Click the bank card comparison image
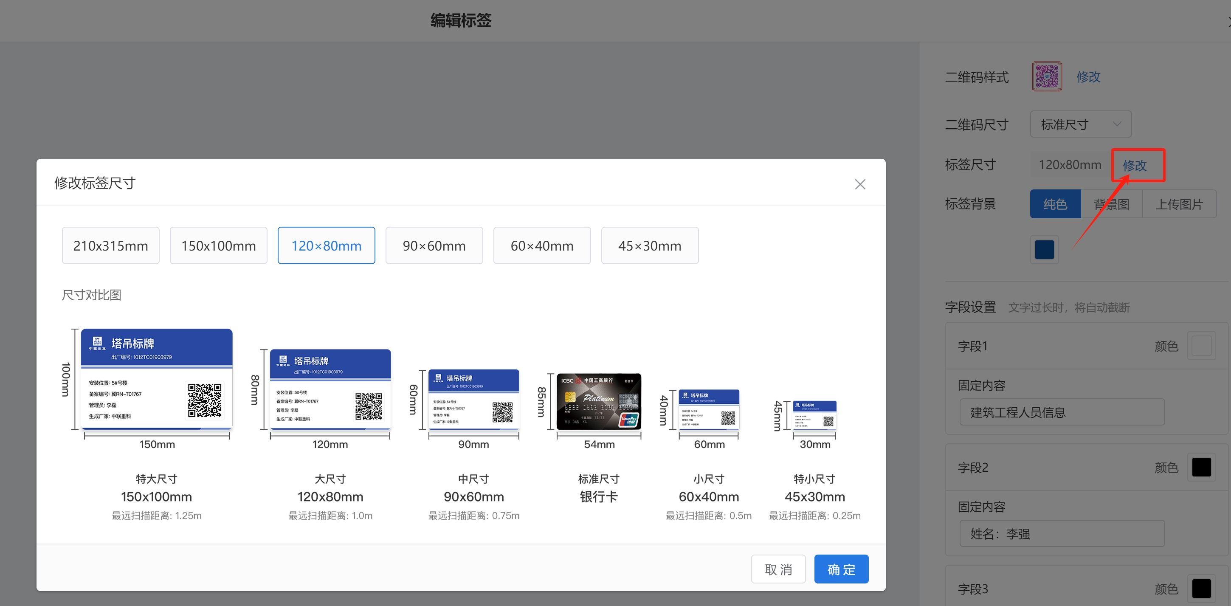Viewport: 1231px width, 606px height. [x=599, y=401]
